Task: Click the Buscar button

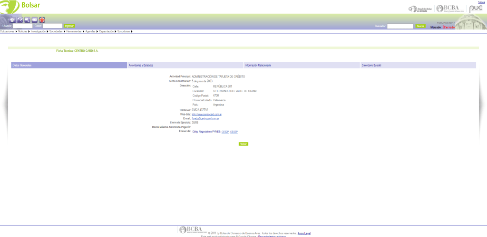Action: (x=420, y=26)
